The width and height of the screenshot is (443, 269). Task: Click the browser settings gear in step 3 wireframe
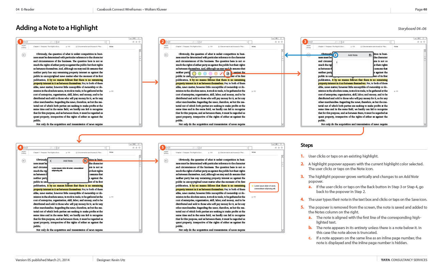pyautogui.click(x=424, y=42)
